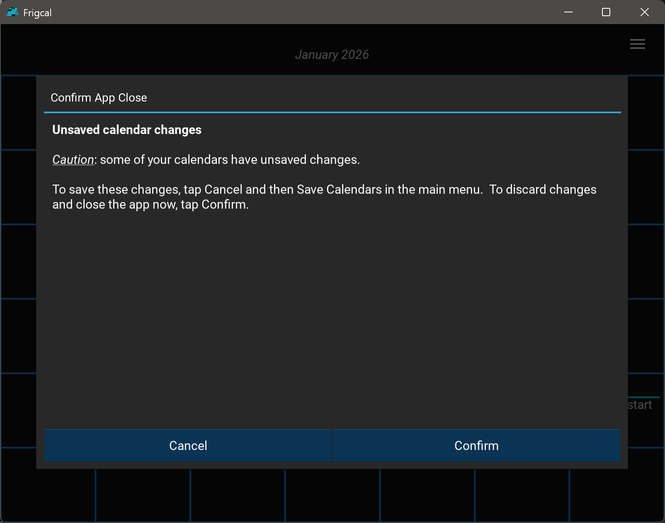The image size is (665, 523).
Task: Click the underlined Caution word
Action: [x=73, y=160]
